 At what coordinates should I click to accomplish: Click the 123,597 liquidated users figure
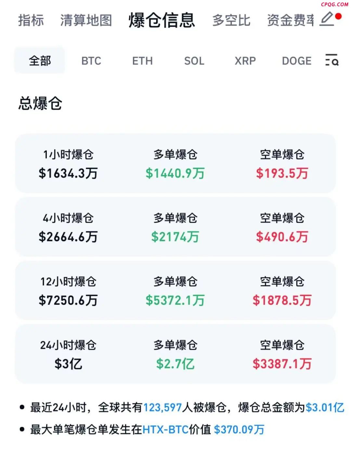162,407
